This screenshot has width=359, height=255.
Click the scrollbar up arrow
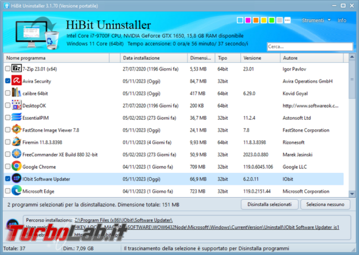click(x=352, y=57)
